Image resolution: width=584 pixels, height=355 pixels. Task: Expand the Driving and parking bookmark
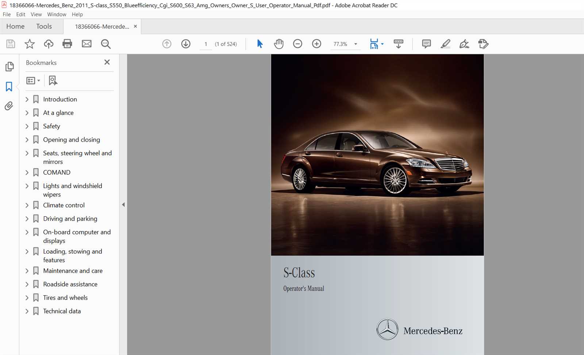(27, 219)
